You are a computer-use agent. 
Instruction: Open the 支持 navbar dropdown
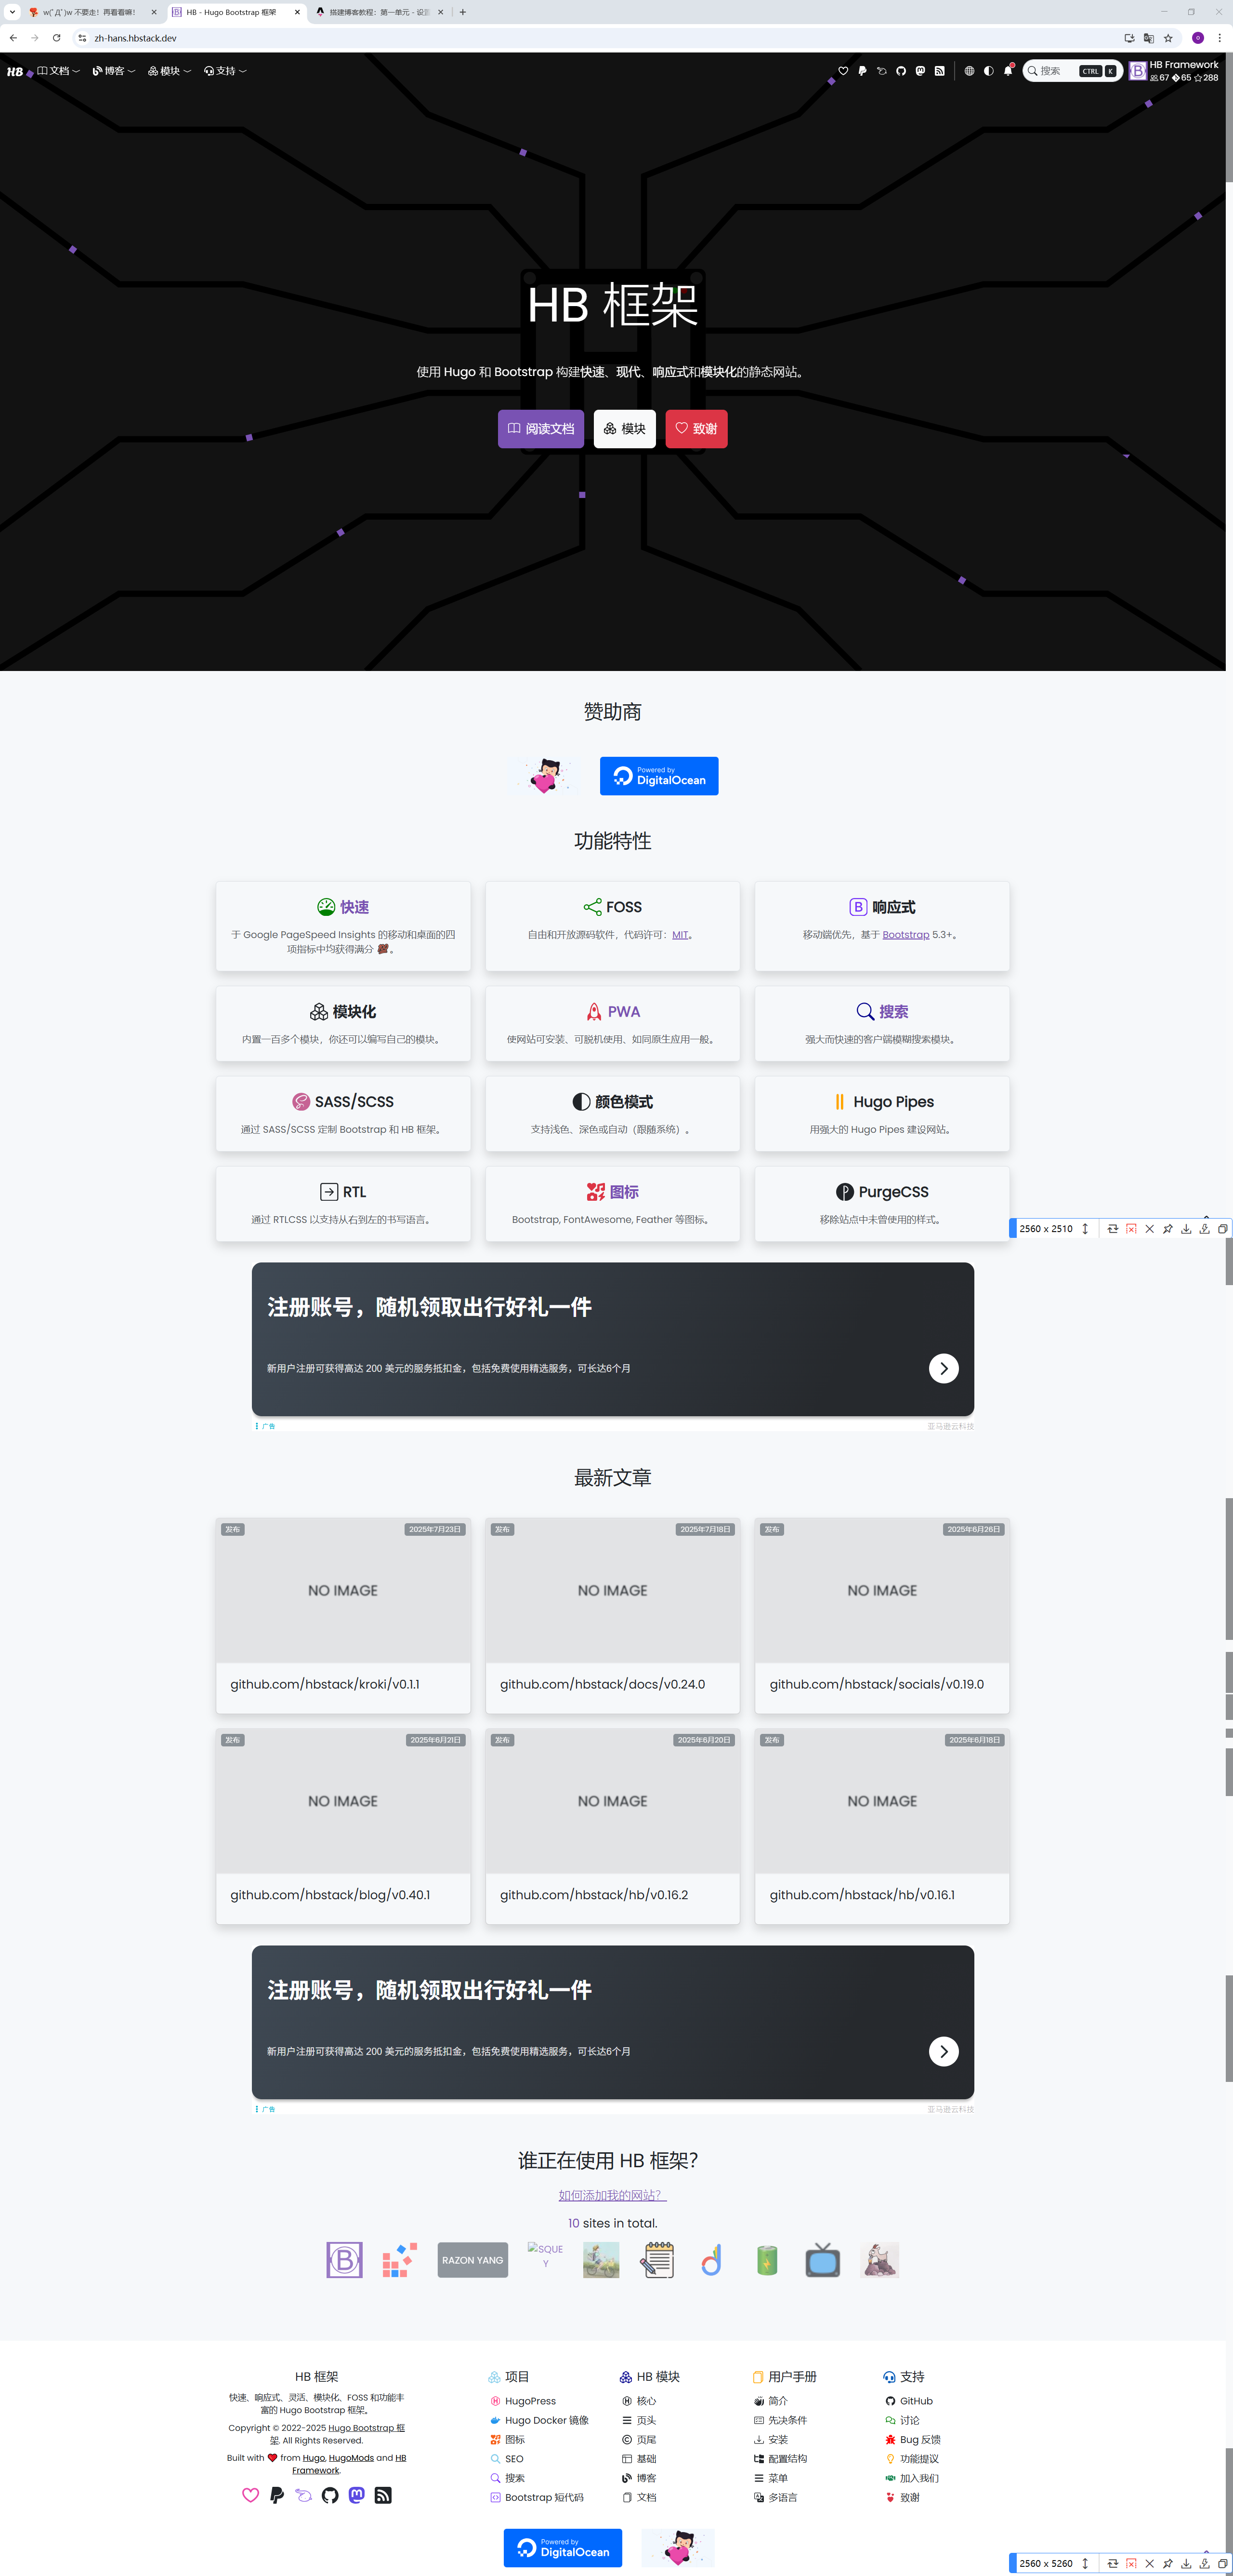[x=225, y=71]
